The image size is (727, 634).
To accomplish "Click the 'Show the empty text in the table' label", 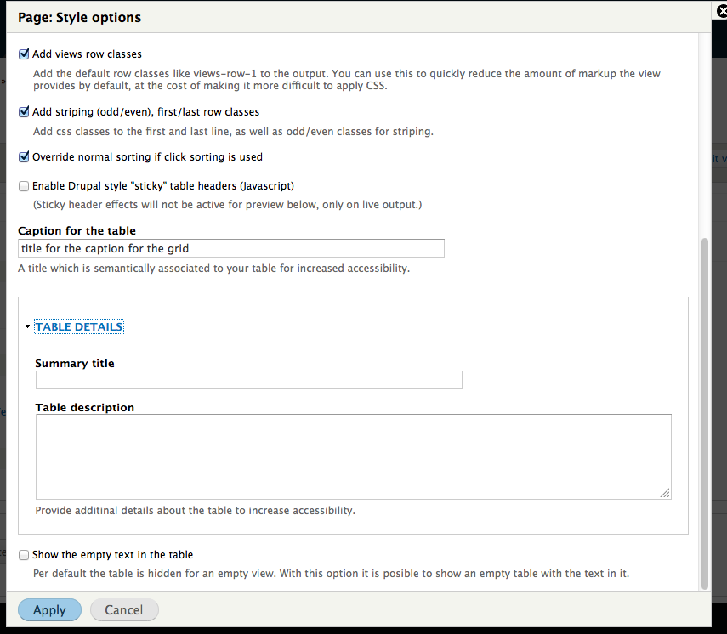I will 113,555.
